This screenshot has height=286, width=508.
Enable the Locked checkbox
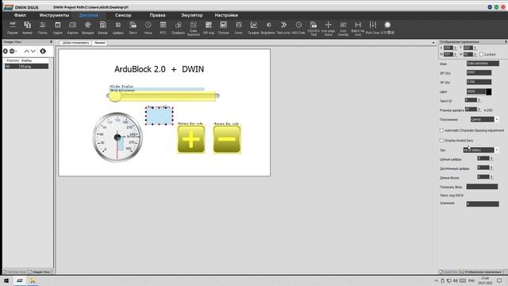[482, 55]
